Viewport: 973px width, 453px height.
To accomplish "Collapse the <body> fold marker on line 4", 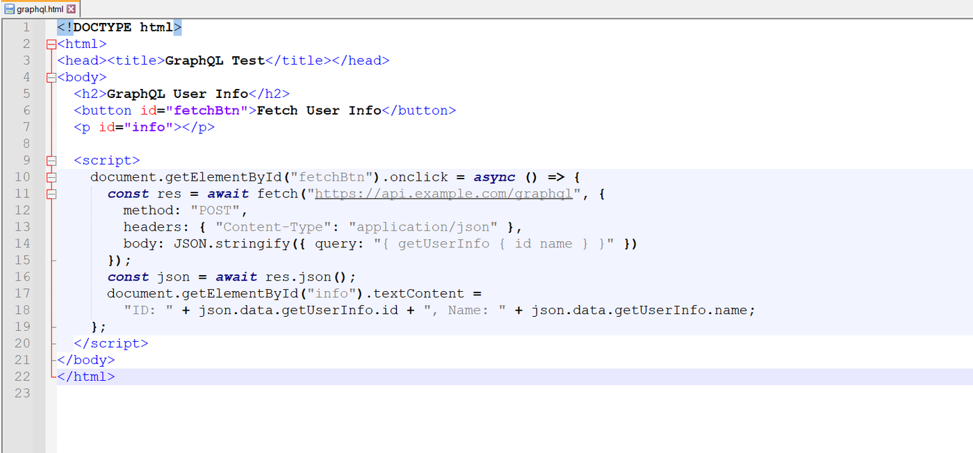I will [51, 77].
